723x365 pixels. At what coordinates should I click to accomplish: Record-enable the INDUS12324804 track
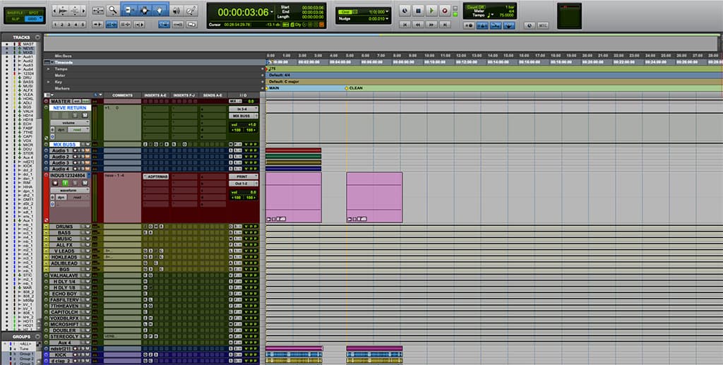[x=55, y=183]
